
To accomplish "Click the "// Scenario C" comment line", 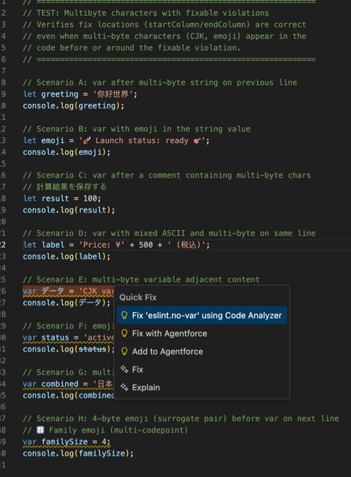I will (167, 175).
